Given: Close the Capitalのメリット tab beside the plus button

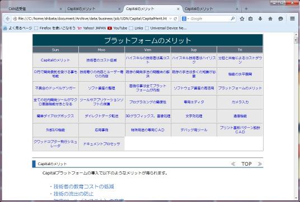Looking at the screenshot, I should [237, 9].
